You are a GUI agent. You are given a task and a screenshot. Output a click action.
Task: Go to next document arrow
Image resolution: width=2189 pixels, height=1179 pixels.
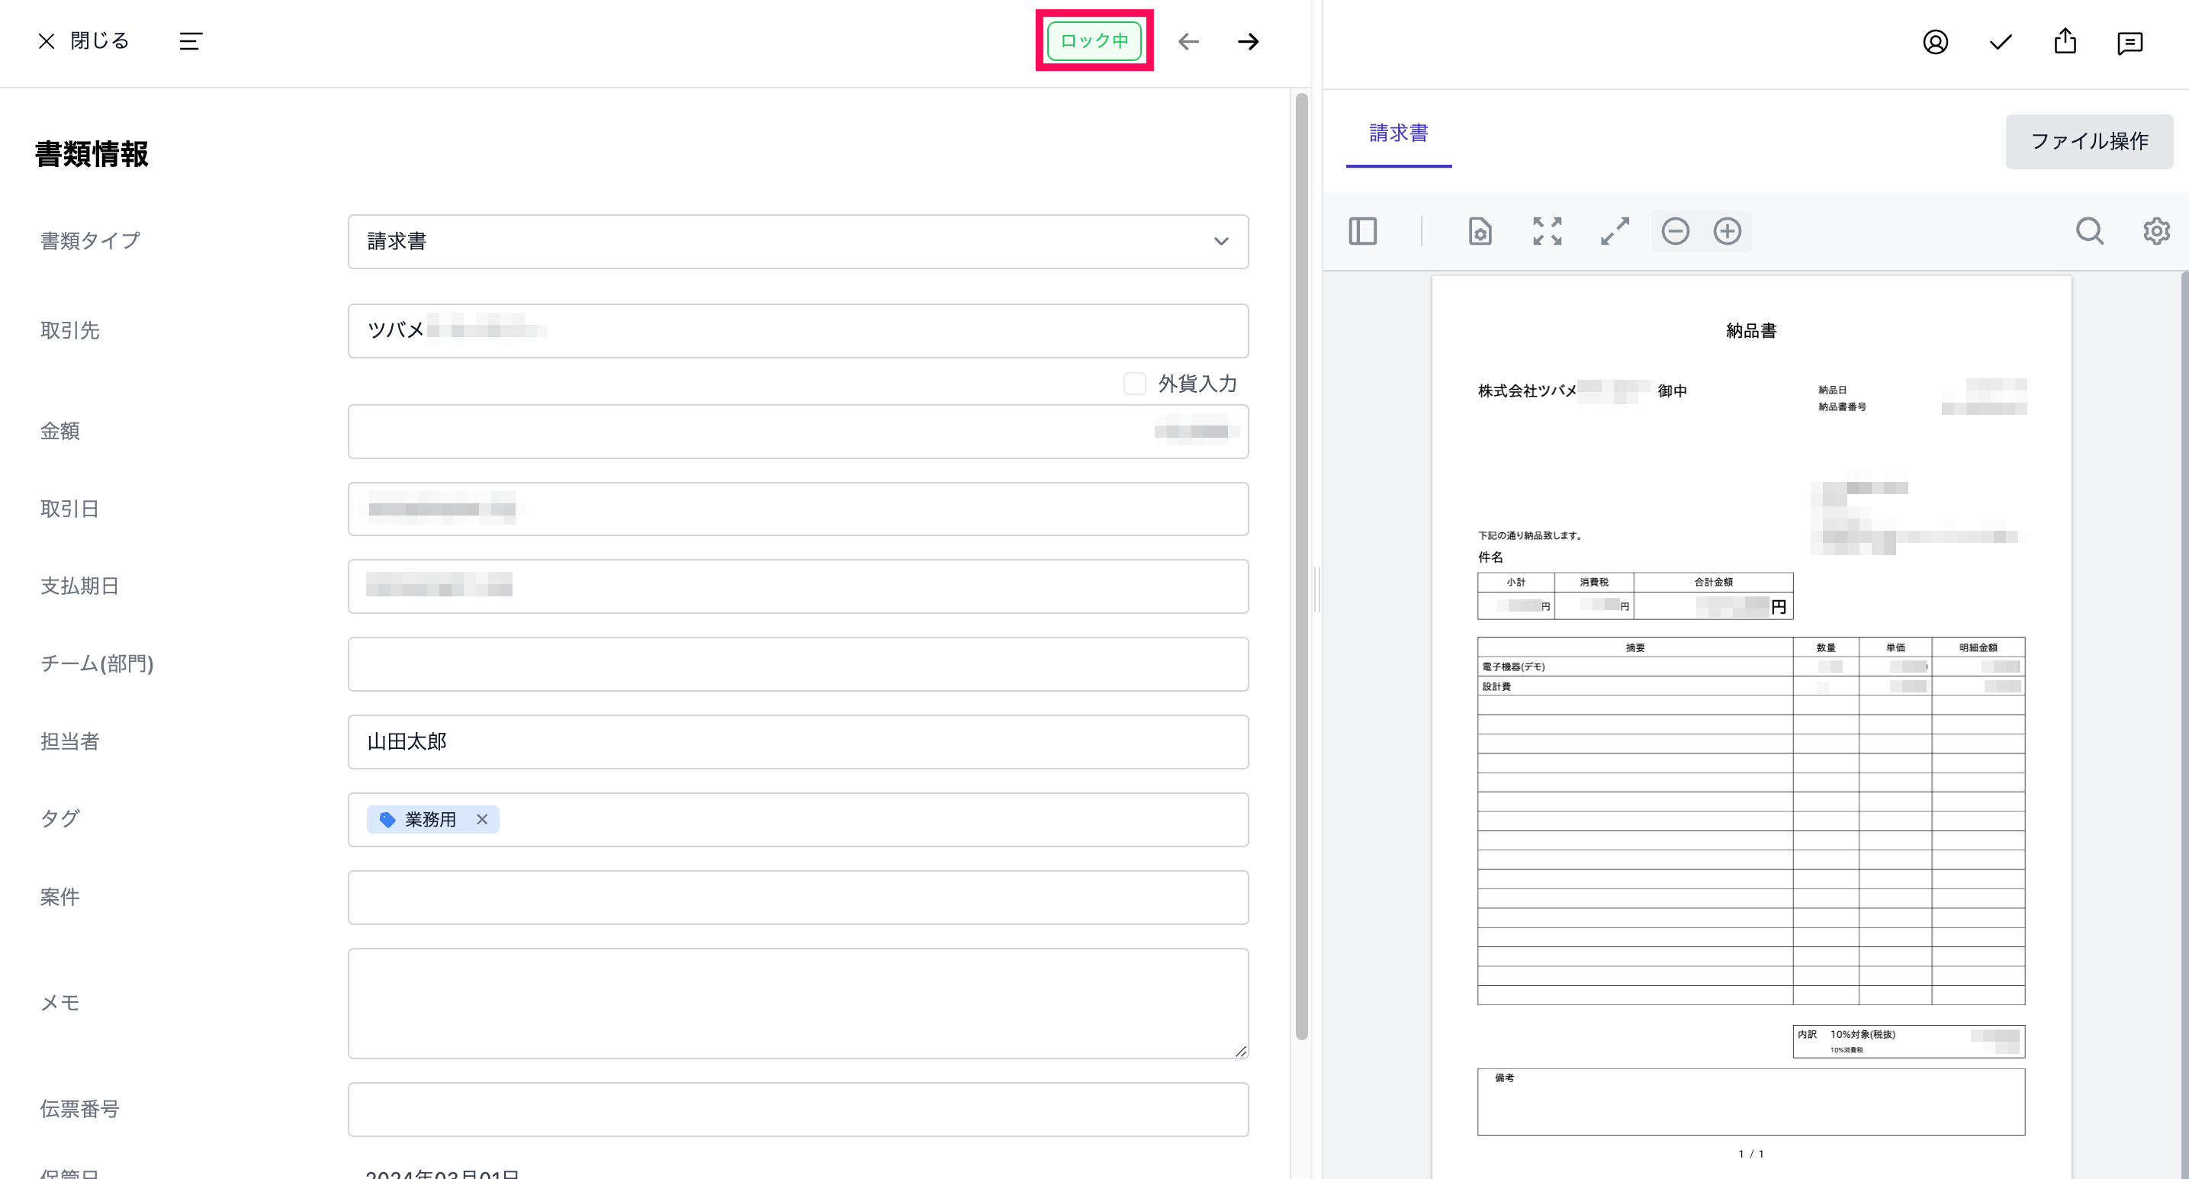[1248, 42]
